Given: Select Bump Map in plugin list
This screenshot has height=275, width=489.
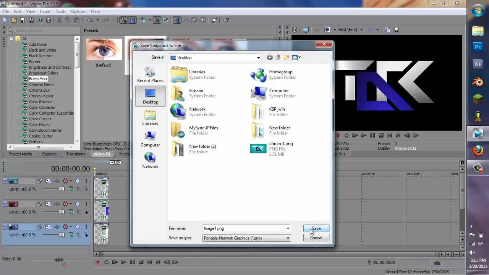Looking at the screenshot, I should tap(38, 79).
